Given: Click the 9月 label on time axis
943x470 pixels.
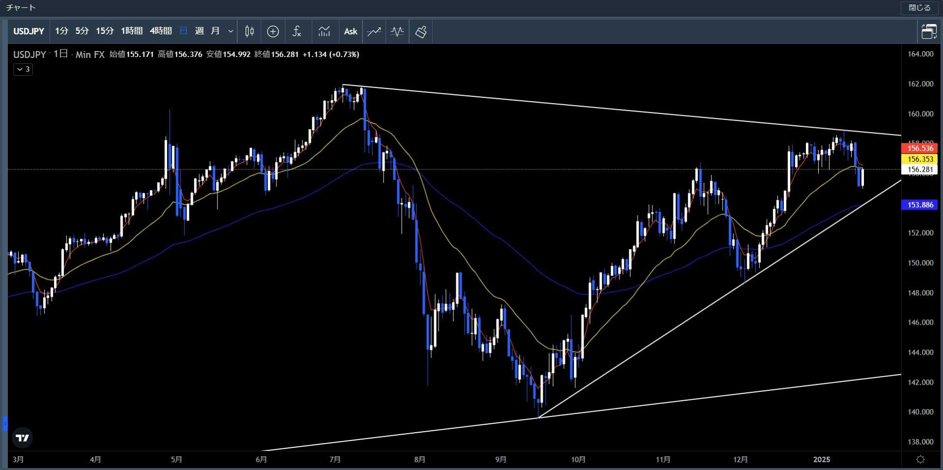Looking at the screenshot, I should pyautogui.click(x=500, y=460).
